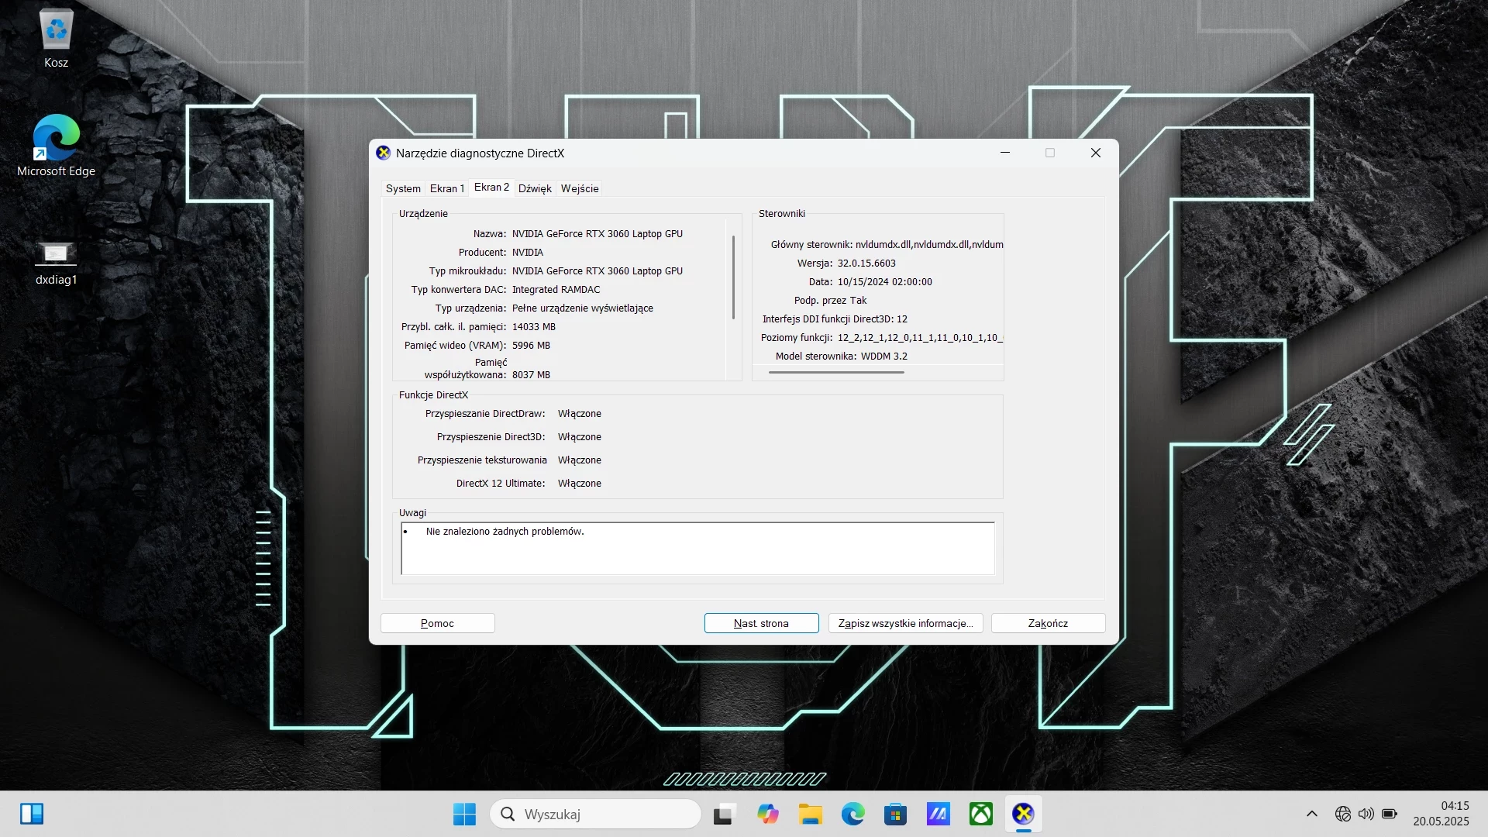
Task: Open the clock and date flyout
Action: (x=1441, y=814)
